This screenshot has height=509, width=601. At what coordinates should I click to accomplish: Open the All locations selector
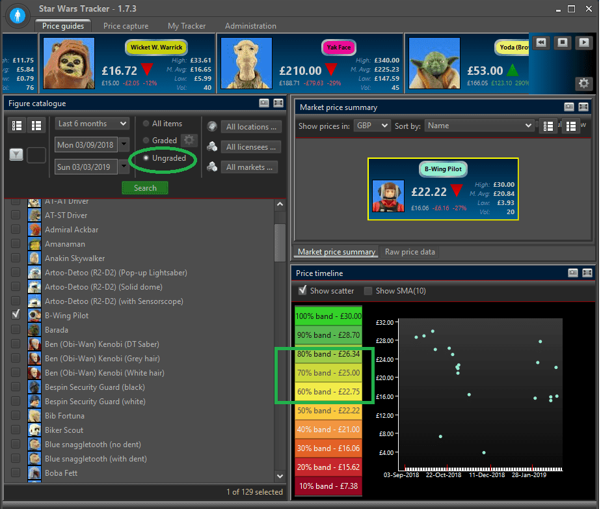point(251,126)
